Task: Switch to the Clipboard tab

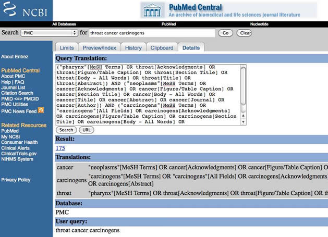Action: [x=162, y=47]
